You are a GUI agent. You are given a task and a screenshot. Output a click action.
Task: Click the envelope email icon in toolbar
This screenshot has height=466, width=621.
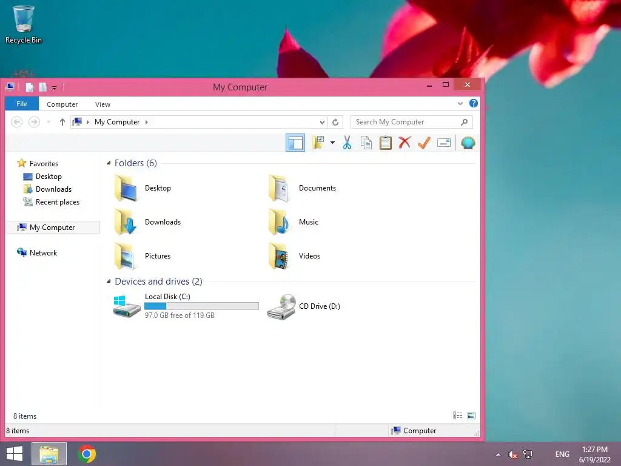(443, 143)
